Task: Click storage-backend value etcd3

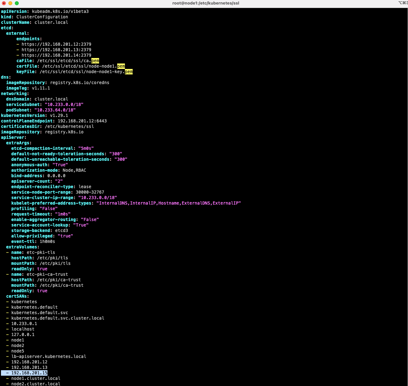Action: 62,230
